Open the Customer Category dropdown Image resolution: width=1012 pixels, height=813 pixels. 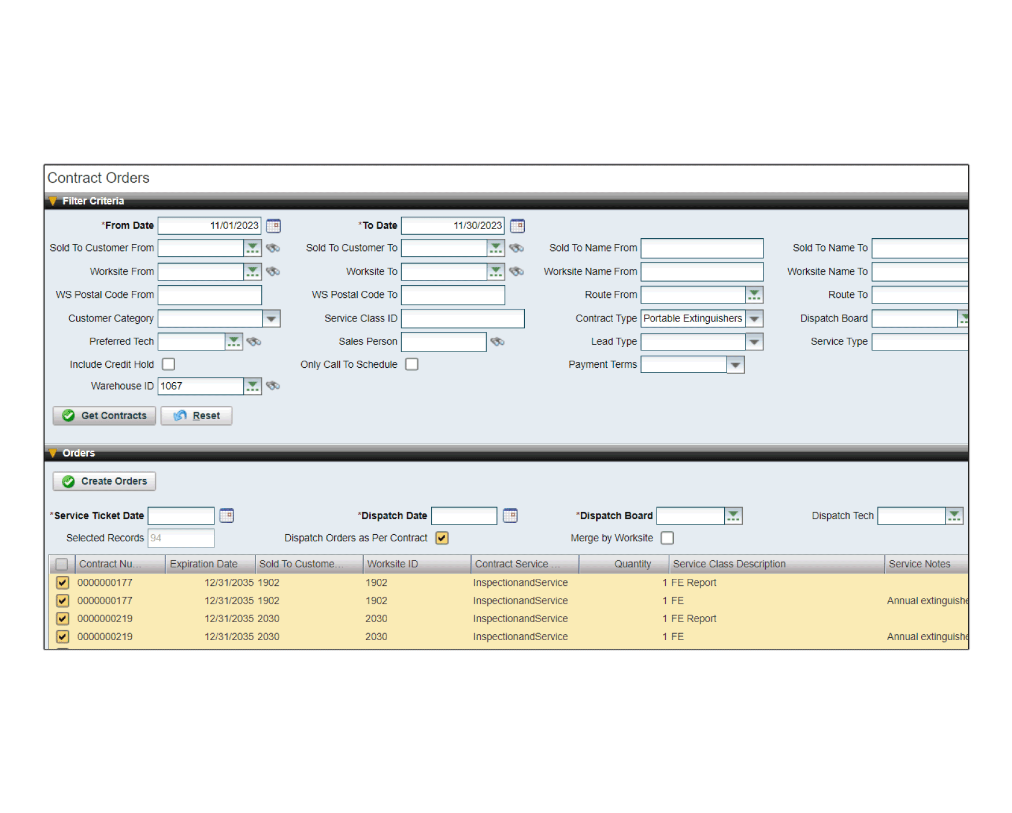coord(271,319)
